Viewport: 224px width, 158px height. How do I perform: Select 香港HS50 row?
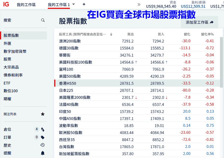137,83
